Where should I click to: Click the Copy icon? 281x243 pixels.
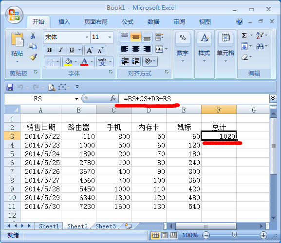tap(33, 46)
